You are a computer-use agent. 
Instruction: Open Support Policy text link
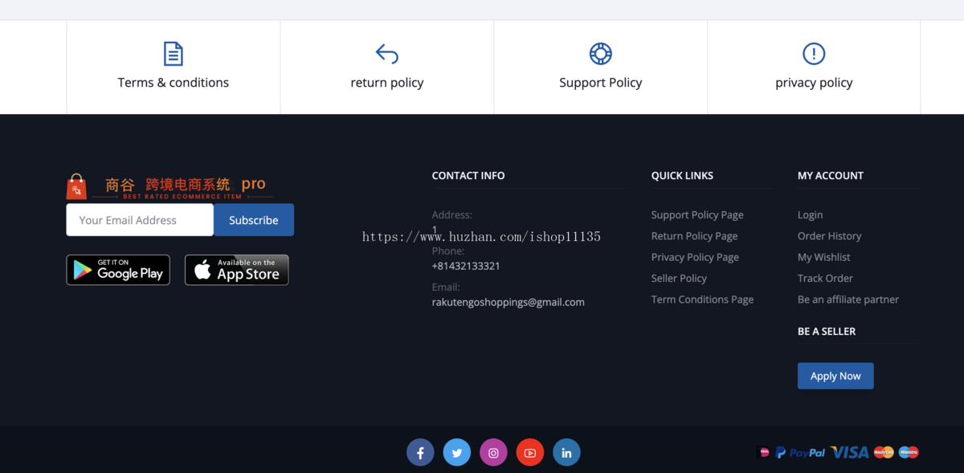(600, 83)
